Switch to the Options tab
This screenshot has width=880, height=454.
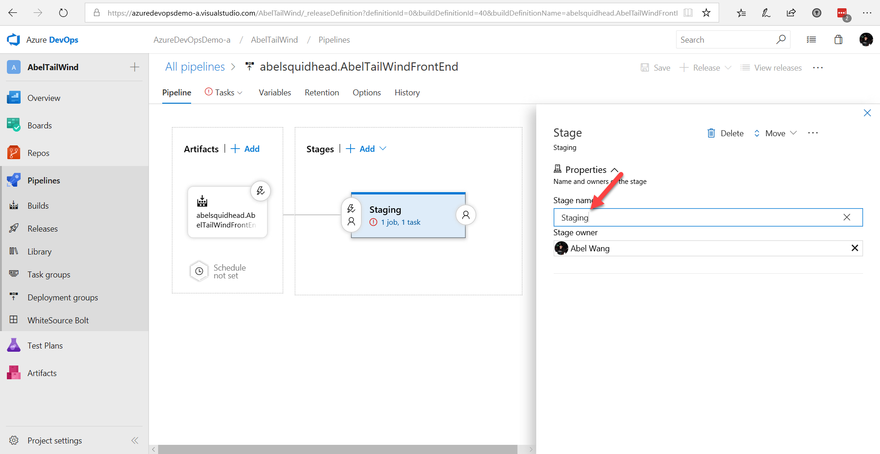(x=367, y=93)
